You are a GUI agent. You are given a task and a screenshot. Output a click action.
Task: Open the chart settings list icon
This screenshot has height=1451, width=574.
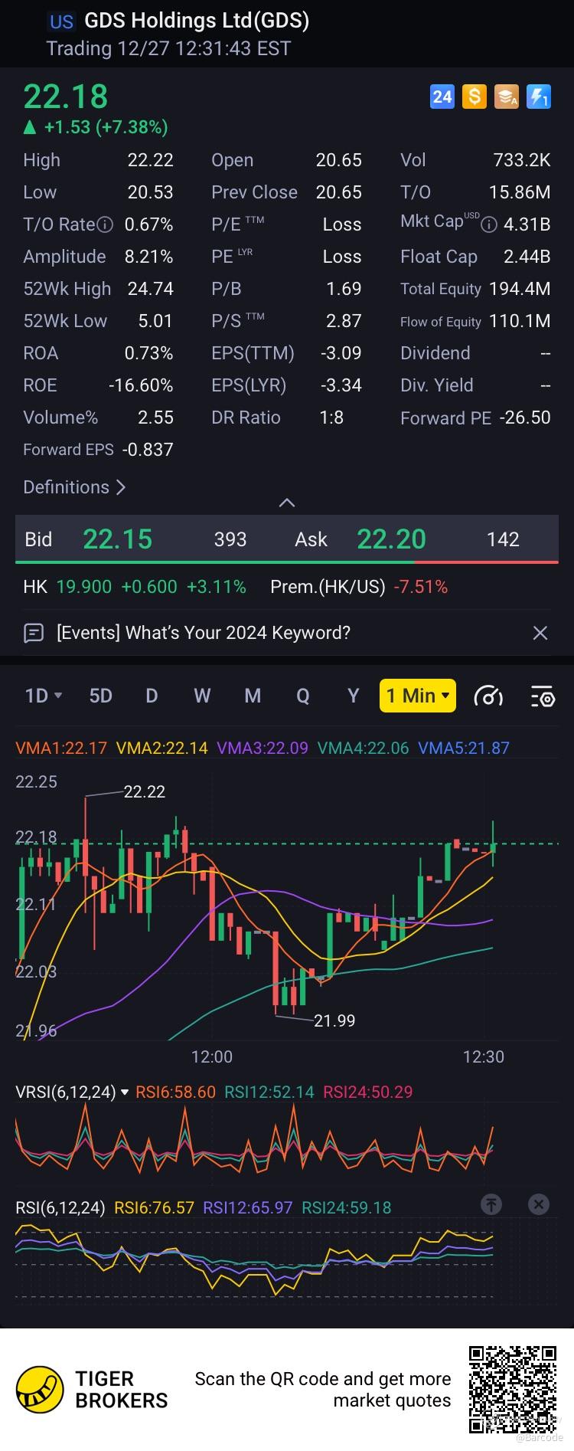(x=543, y=696)
